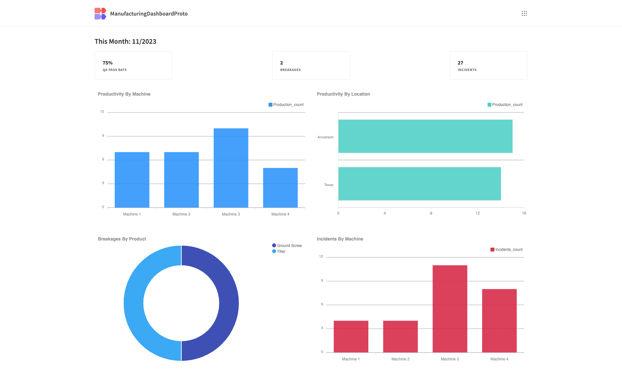Click the Texas production bar
Viewport: 622px width, 375px height.
point(420,184)
